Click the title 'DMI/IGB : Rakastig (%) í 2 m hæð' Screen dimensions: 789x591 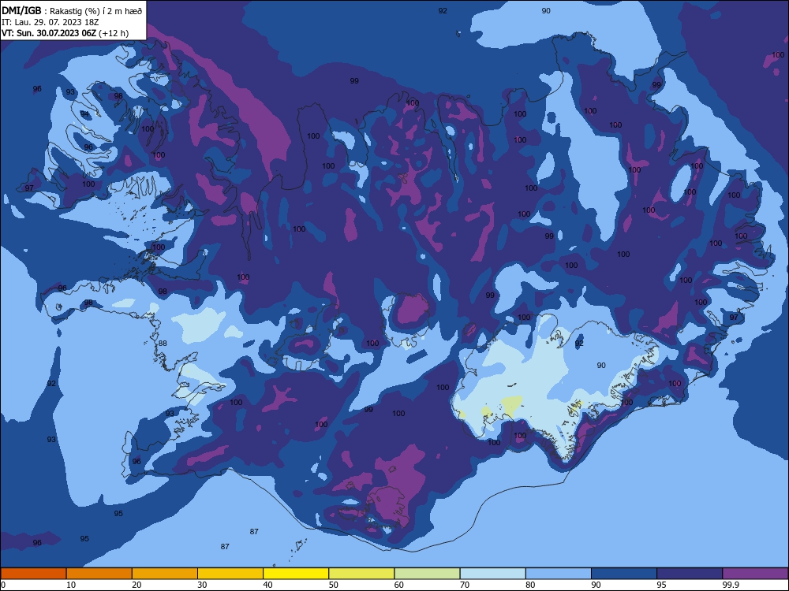73,11
